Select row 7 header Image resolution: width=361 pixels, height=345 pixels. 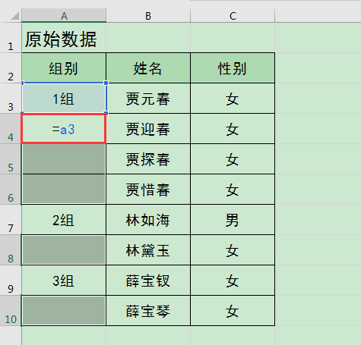pyautogui.click(x=11, y=220)
